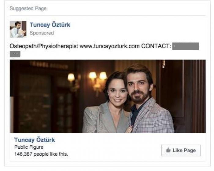
Task: Expand truncated description via gray ellipsis box
Action: 15,54
